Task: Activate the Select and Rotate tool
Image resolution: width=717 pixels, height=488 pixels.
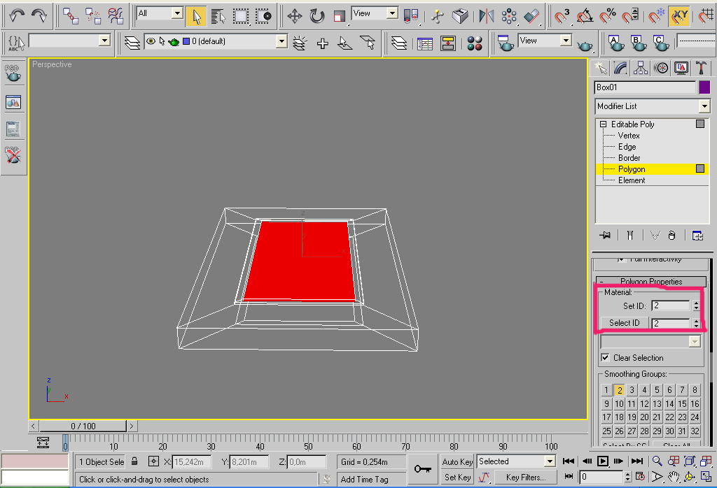Action: 317,17
